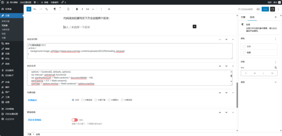The image size is (282, 136).
Task: Collapse the 付费功能 panel with triangle
Action: (233, 93)
